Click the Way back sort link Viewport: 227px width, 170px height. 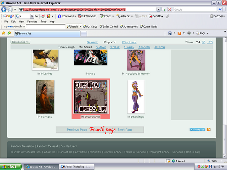(x=129, y=42)
